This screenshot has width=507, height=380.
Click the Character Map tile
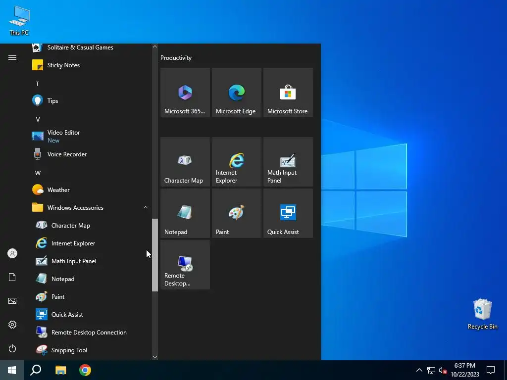185,162
